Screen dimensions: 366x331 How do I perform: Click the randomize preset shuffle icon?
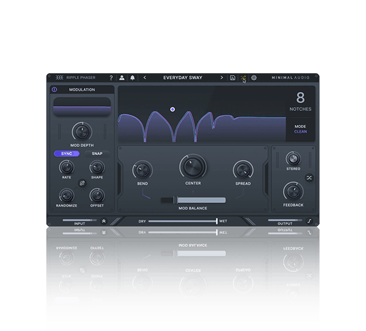[x=243, y=78]
